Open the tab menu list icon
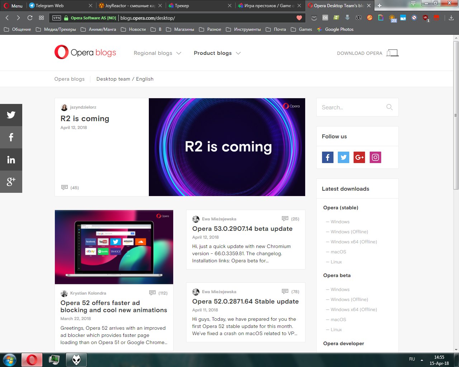This screenshot has width=459, height=367. (413, 4)
